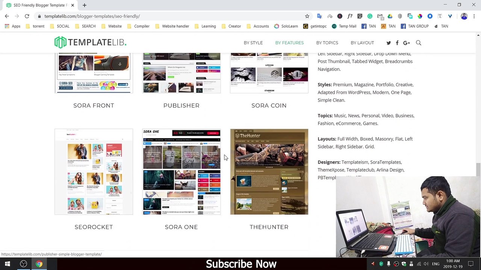The width and height of the screenshot is (481, 270).
Task: Open the SOCIAL bookmark folder
Action: tap(59, 26)
